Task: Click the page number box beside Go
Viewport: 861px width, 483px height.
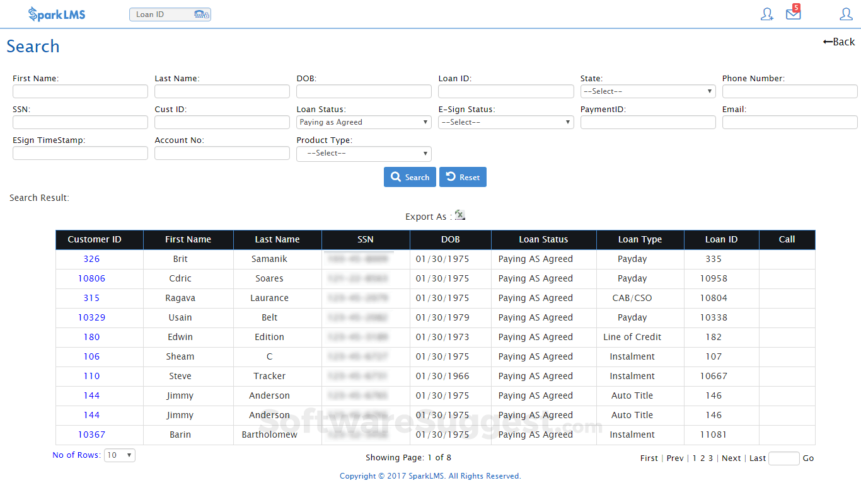Action: [x=783, y=458]
